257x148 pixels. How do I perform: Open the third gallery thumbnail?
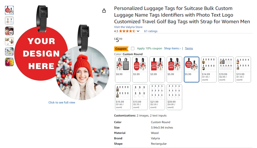9,31
